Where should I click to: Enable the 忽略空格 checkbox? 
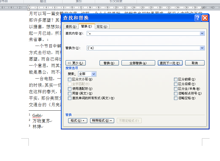pyautogui.click(x=176, y=98)
